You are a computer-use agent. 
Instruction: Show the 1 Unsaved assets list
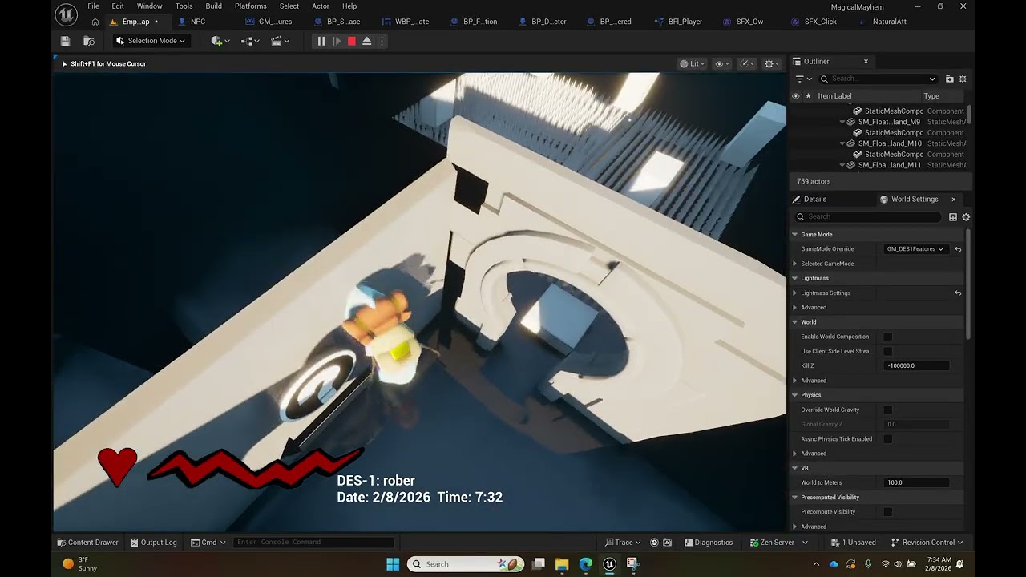tap(854, 543)
